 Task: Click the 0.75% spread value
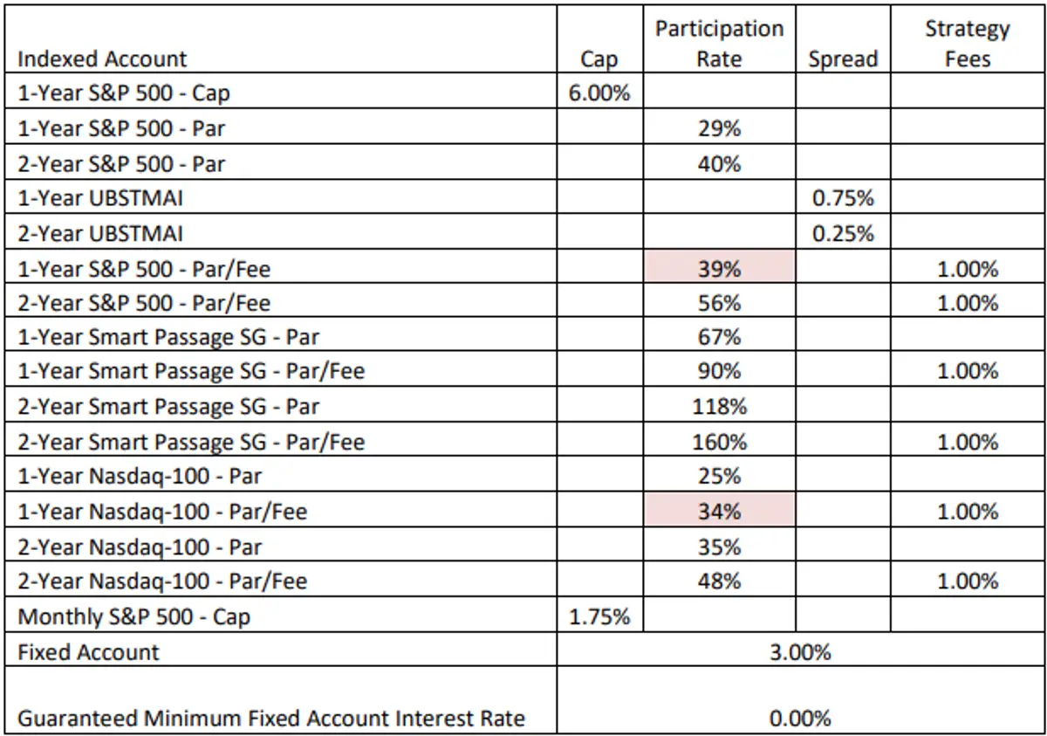pyautogui.click(x=842, y=198)
